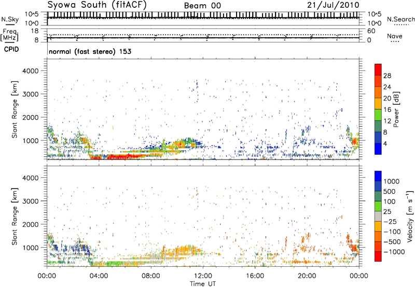Click the 'Velocity [m s⁻¹]' colorbar title
This screenshot has height=287, width=415.
tap(410, 216)
